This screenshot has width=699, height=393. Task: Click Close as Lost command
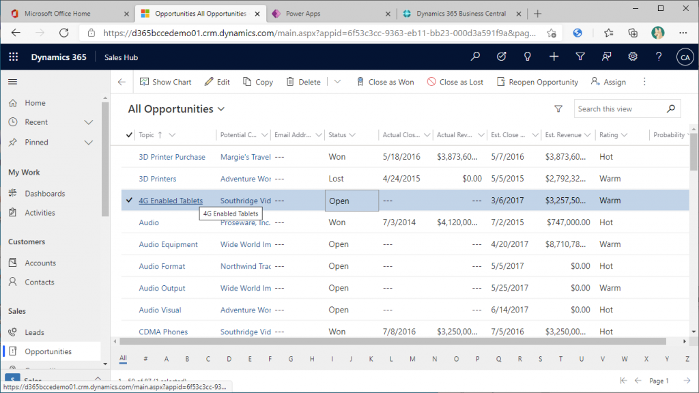point(455,82)
